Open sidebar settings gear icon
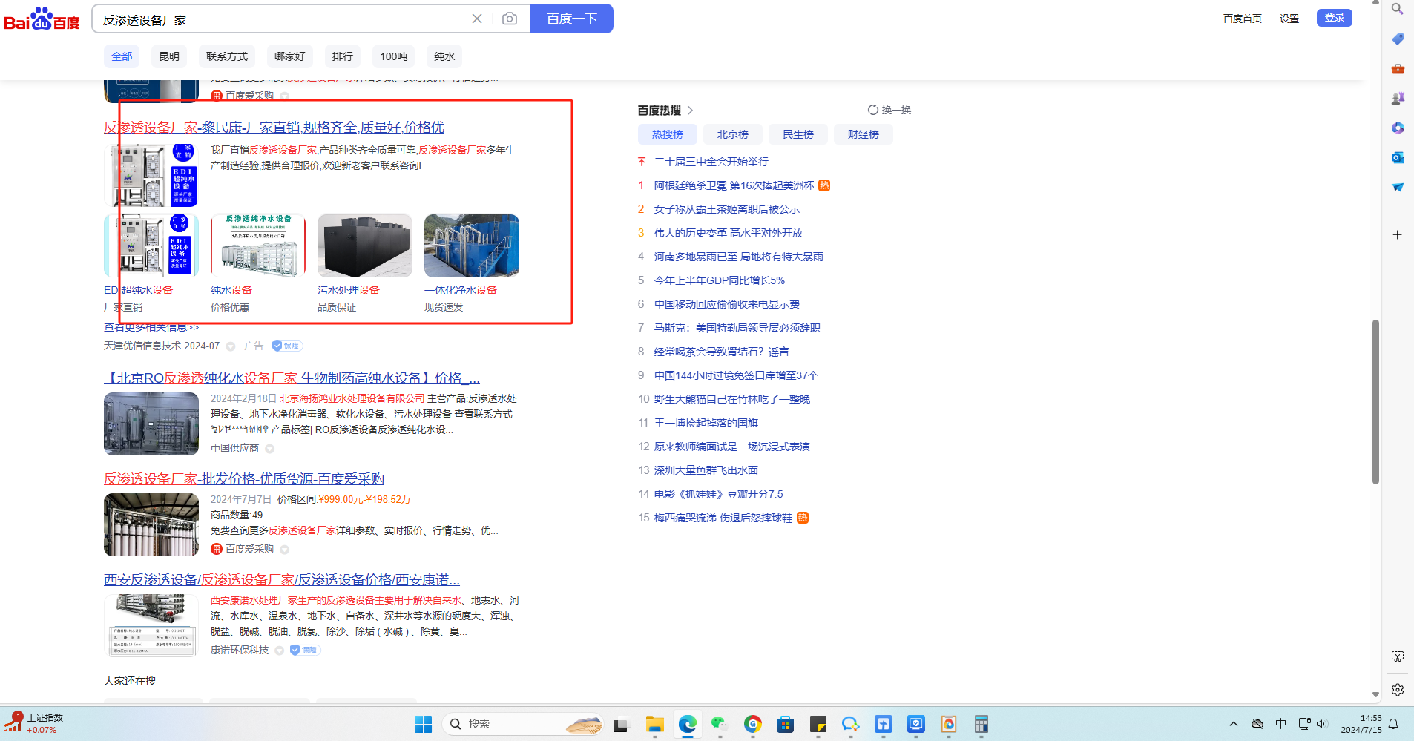The image size is (1414, 741). click(x=1398, y=690)
